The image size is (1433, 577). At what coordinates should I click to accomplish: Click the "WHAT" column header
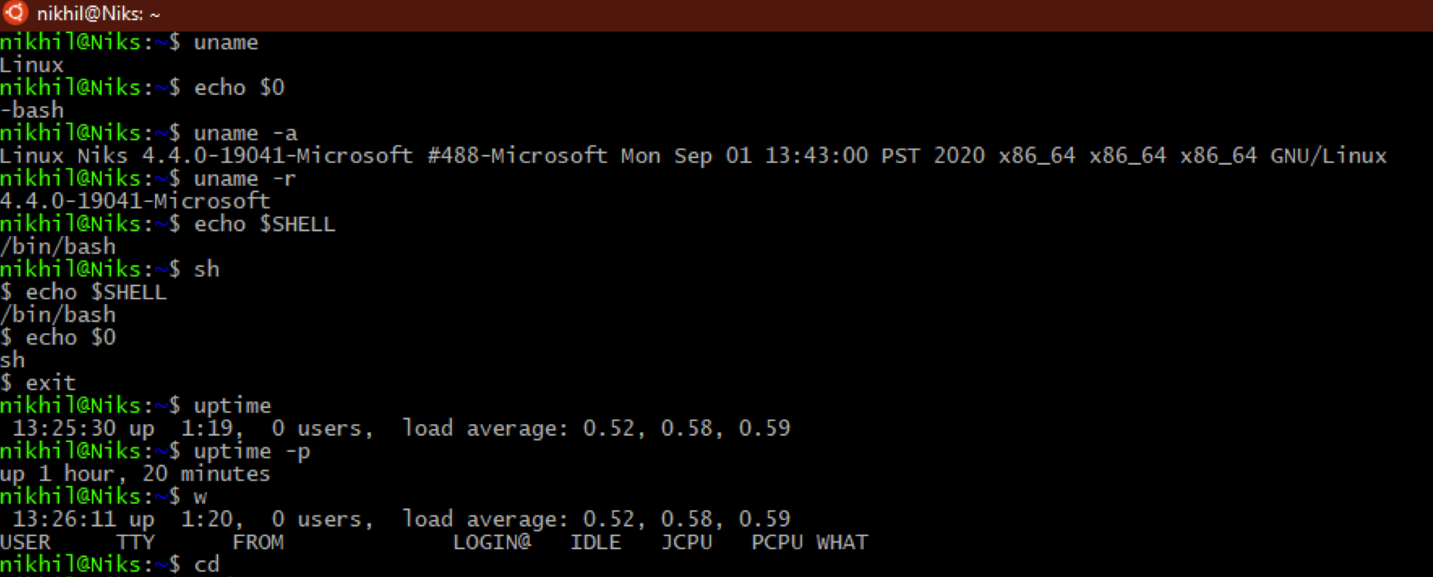tap(842, 542)
